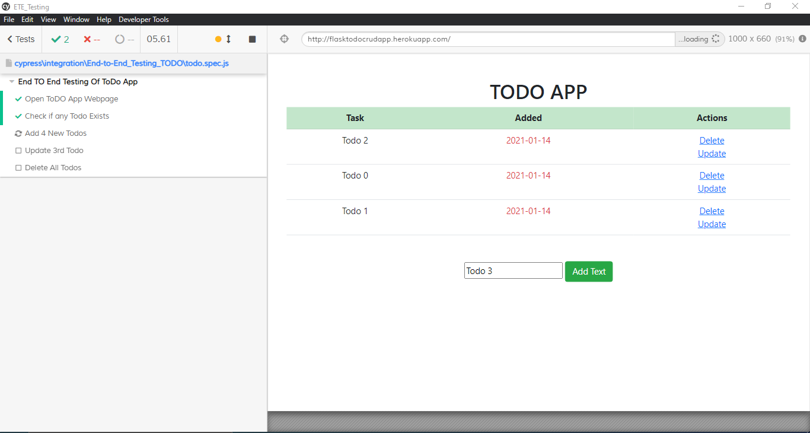Click the viewport info icon beside 1000 x 660
This screenshot has width=810, height=433.
pos(803,39)
